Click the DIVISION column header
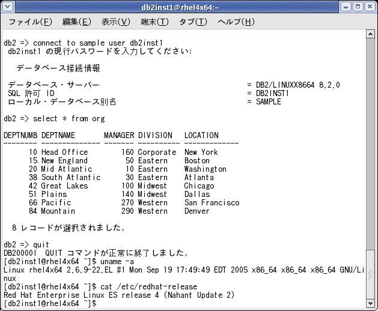This screenshot has height=311, width=378. [155, 135]
